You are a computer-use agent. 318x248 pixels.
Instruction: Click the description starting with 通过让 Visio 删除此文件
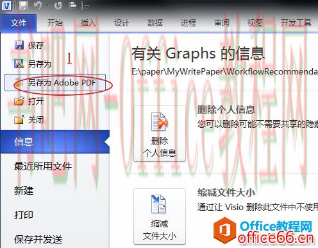pyautogui.click(x=257, y=207)
